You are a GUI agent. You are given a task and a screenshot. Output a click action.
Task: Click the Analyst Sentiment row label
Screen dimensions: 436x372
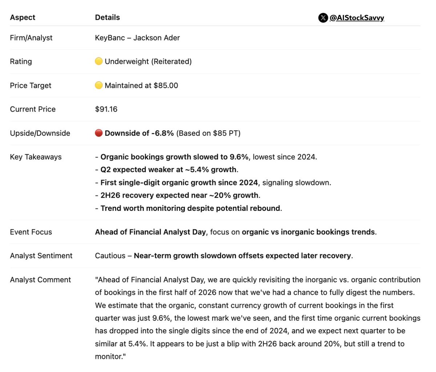41,256
